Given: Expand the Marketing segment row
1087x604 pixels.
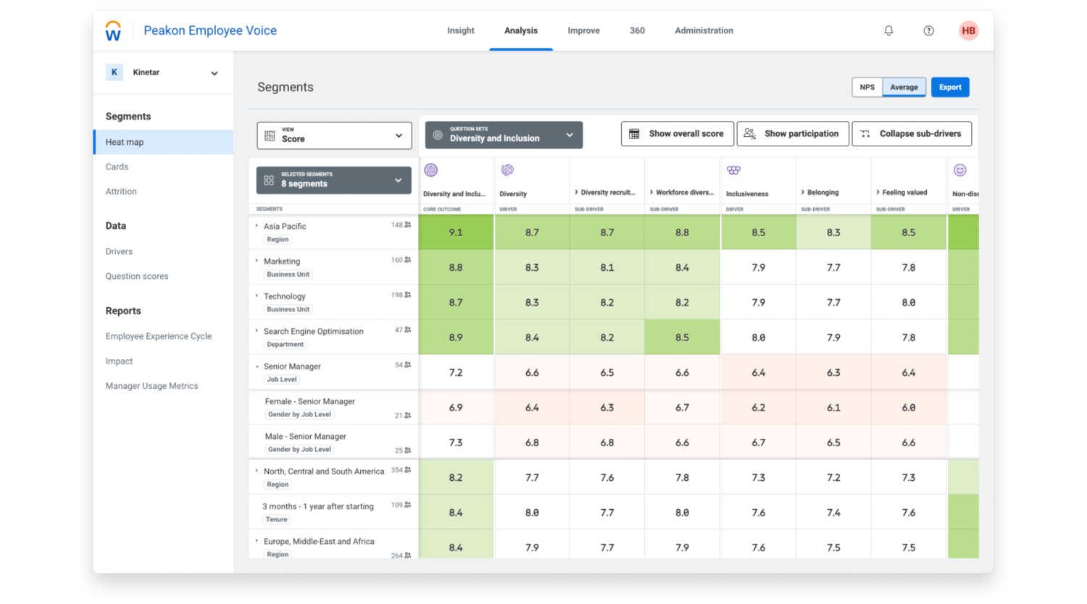Looking at the screenshot, I should click(257, 261).
